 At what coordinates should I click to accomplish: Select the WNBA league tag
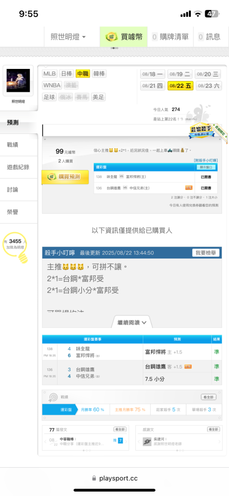pos(52,85)
